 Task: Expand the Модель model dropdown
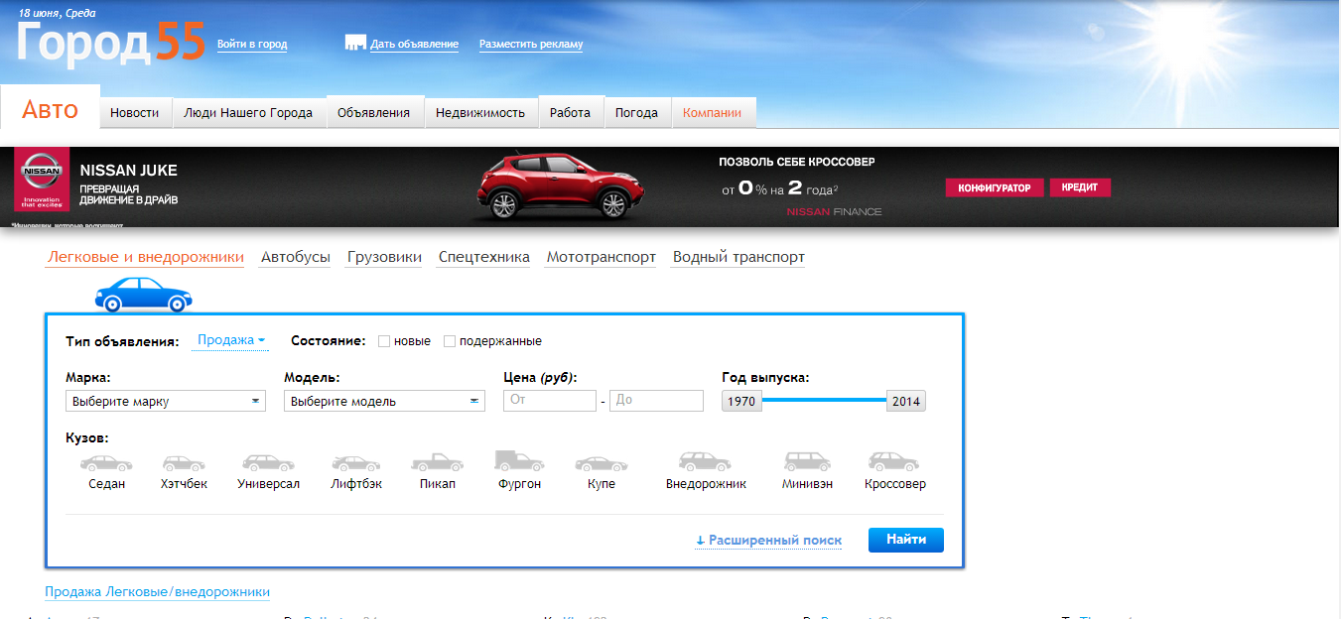coord(384,402)
